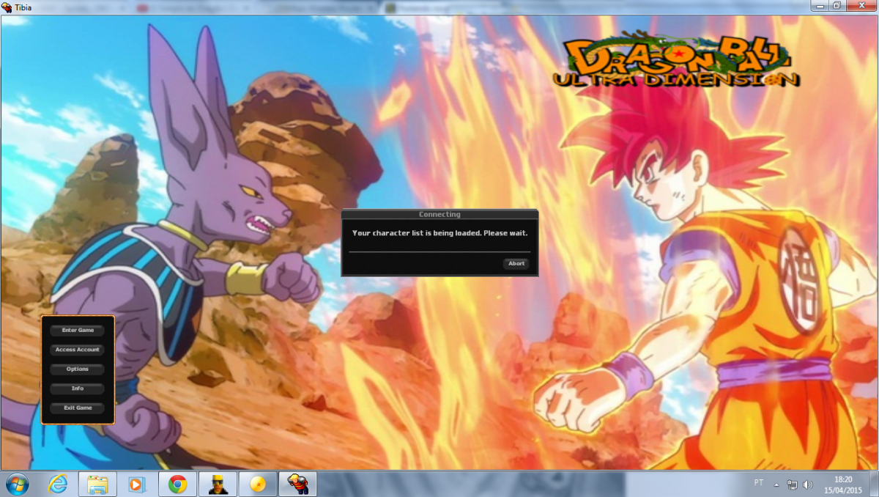The height and width of the screenshot is (497, 879).
Task: Minimize the Tibia window
Action: click(x=820, y=6)
